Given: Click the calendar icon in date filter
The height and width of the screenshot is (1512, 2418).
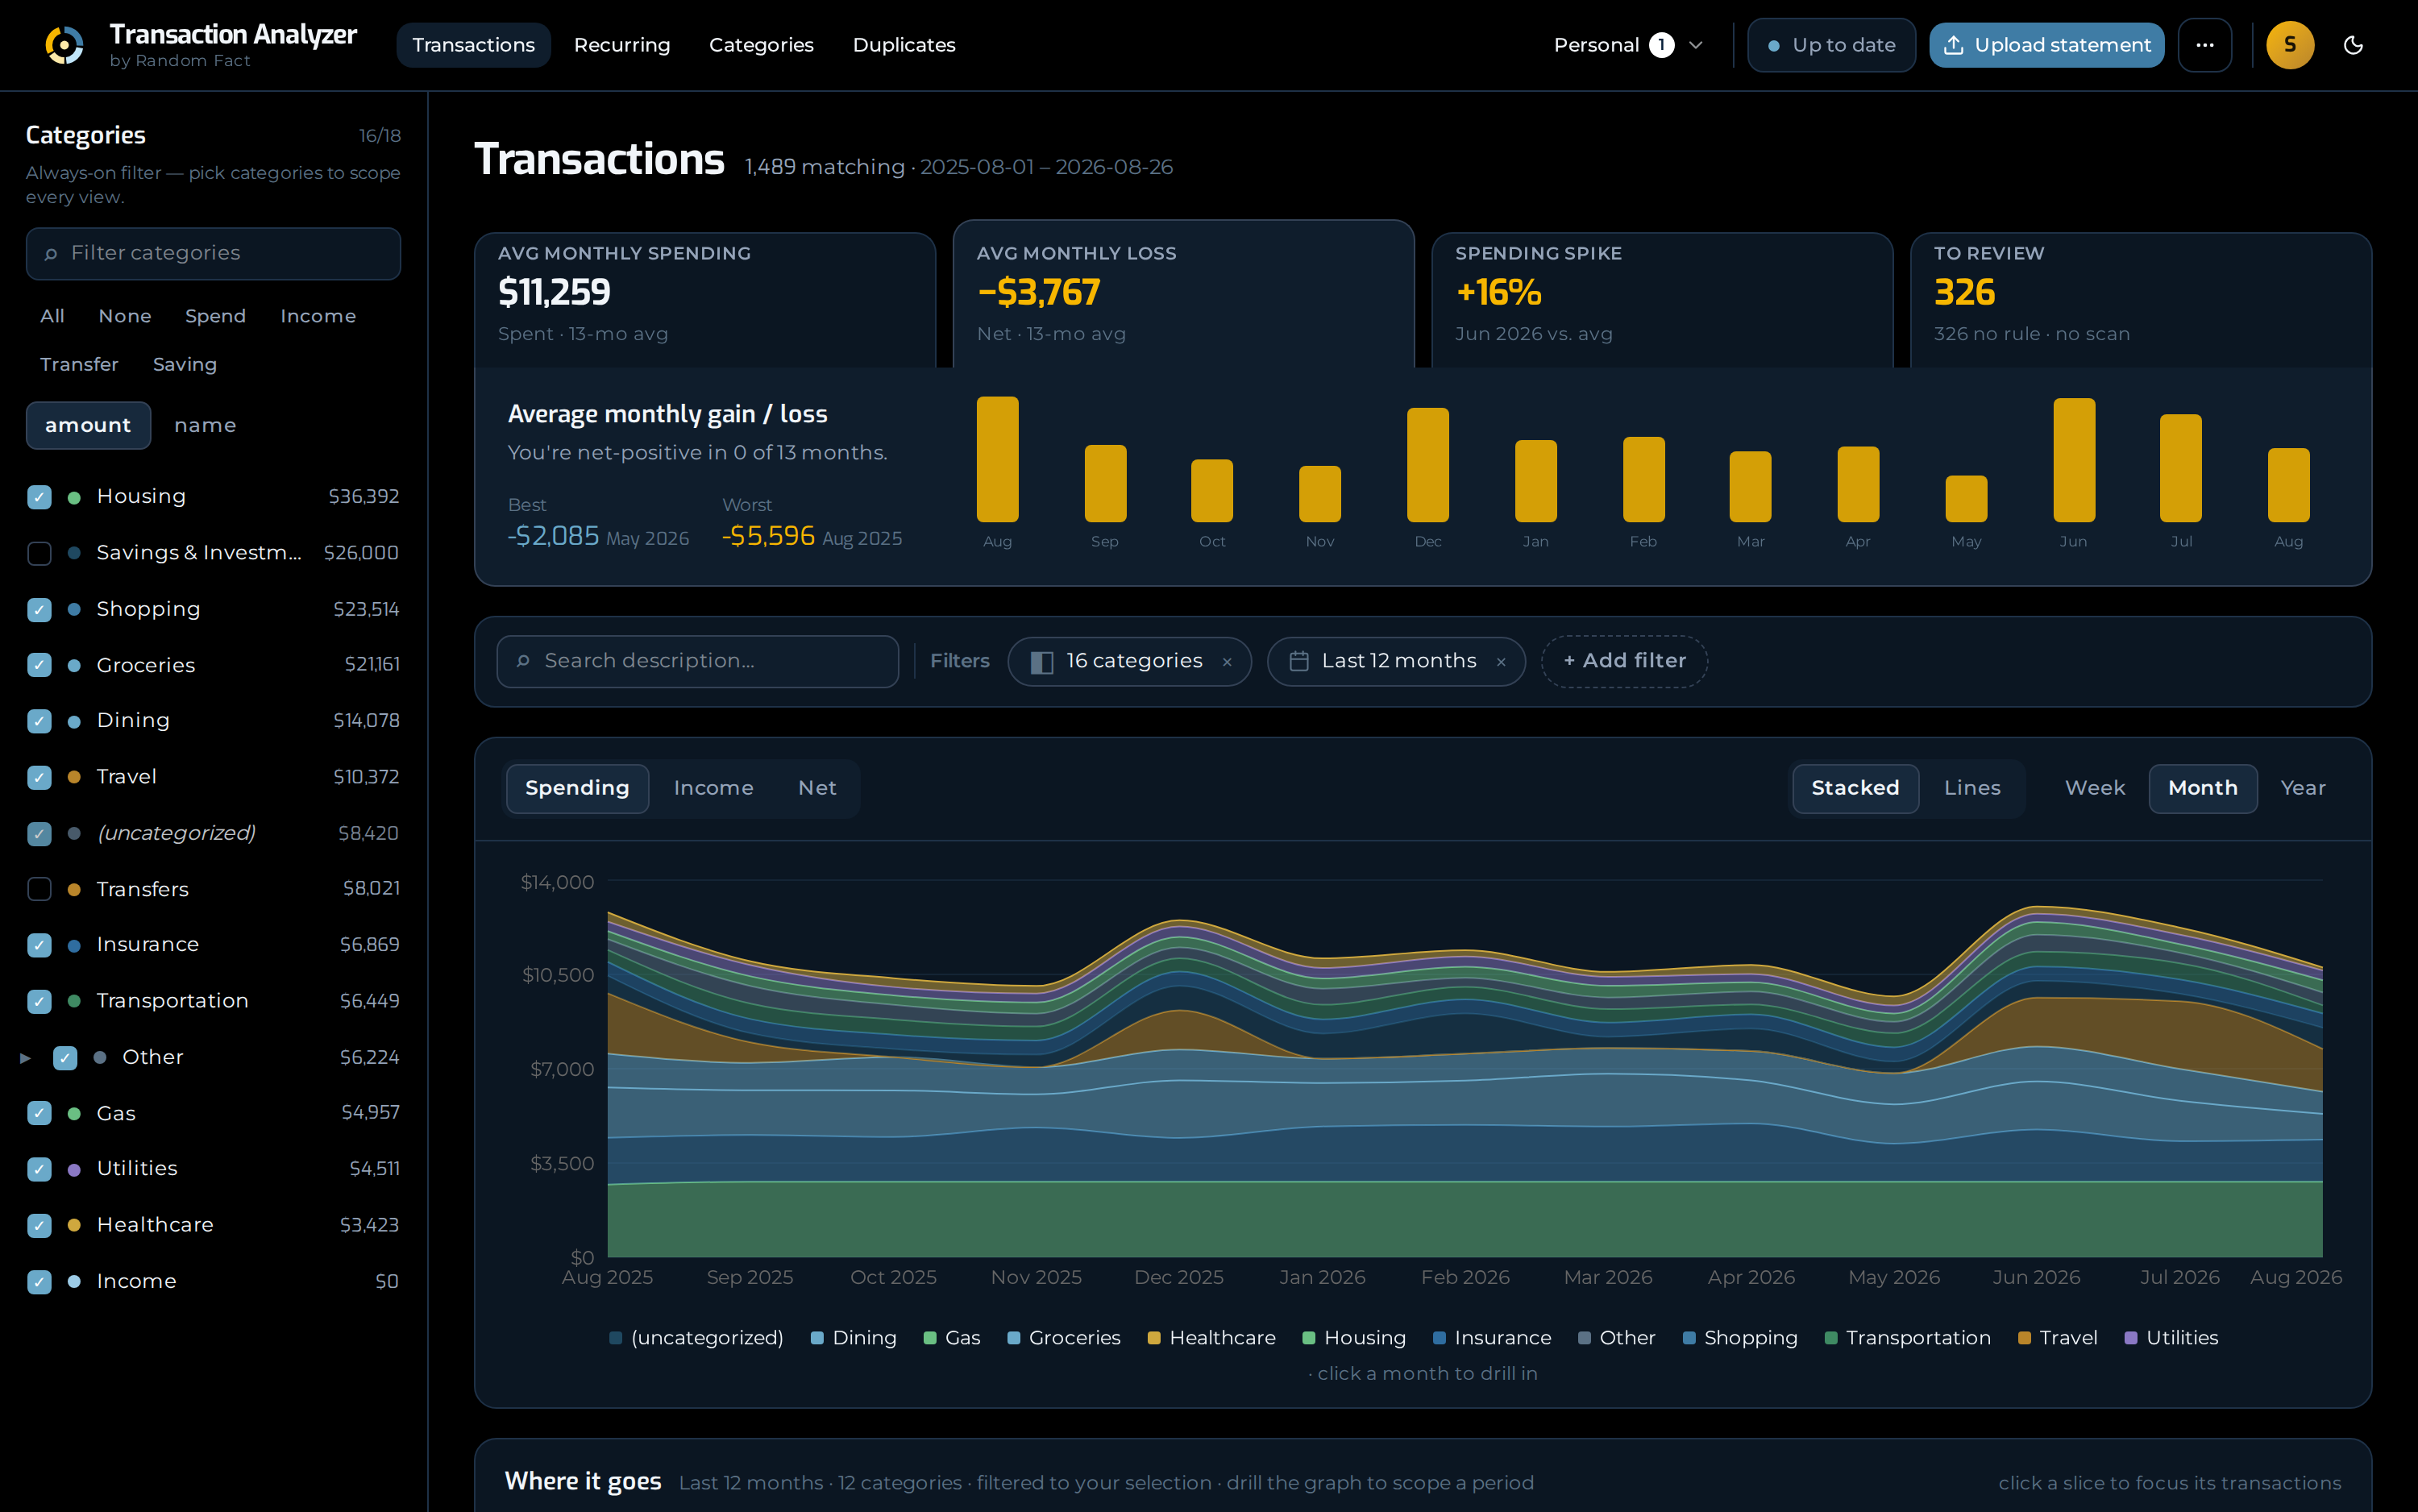Looking at the screenshot, I should pos(1299,661).
